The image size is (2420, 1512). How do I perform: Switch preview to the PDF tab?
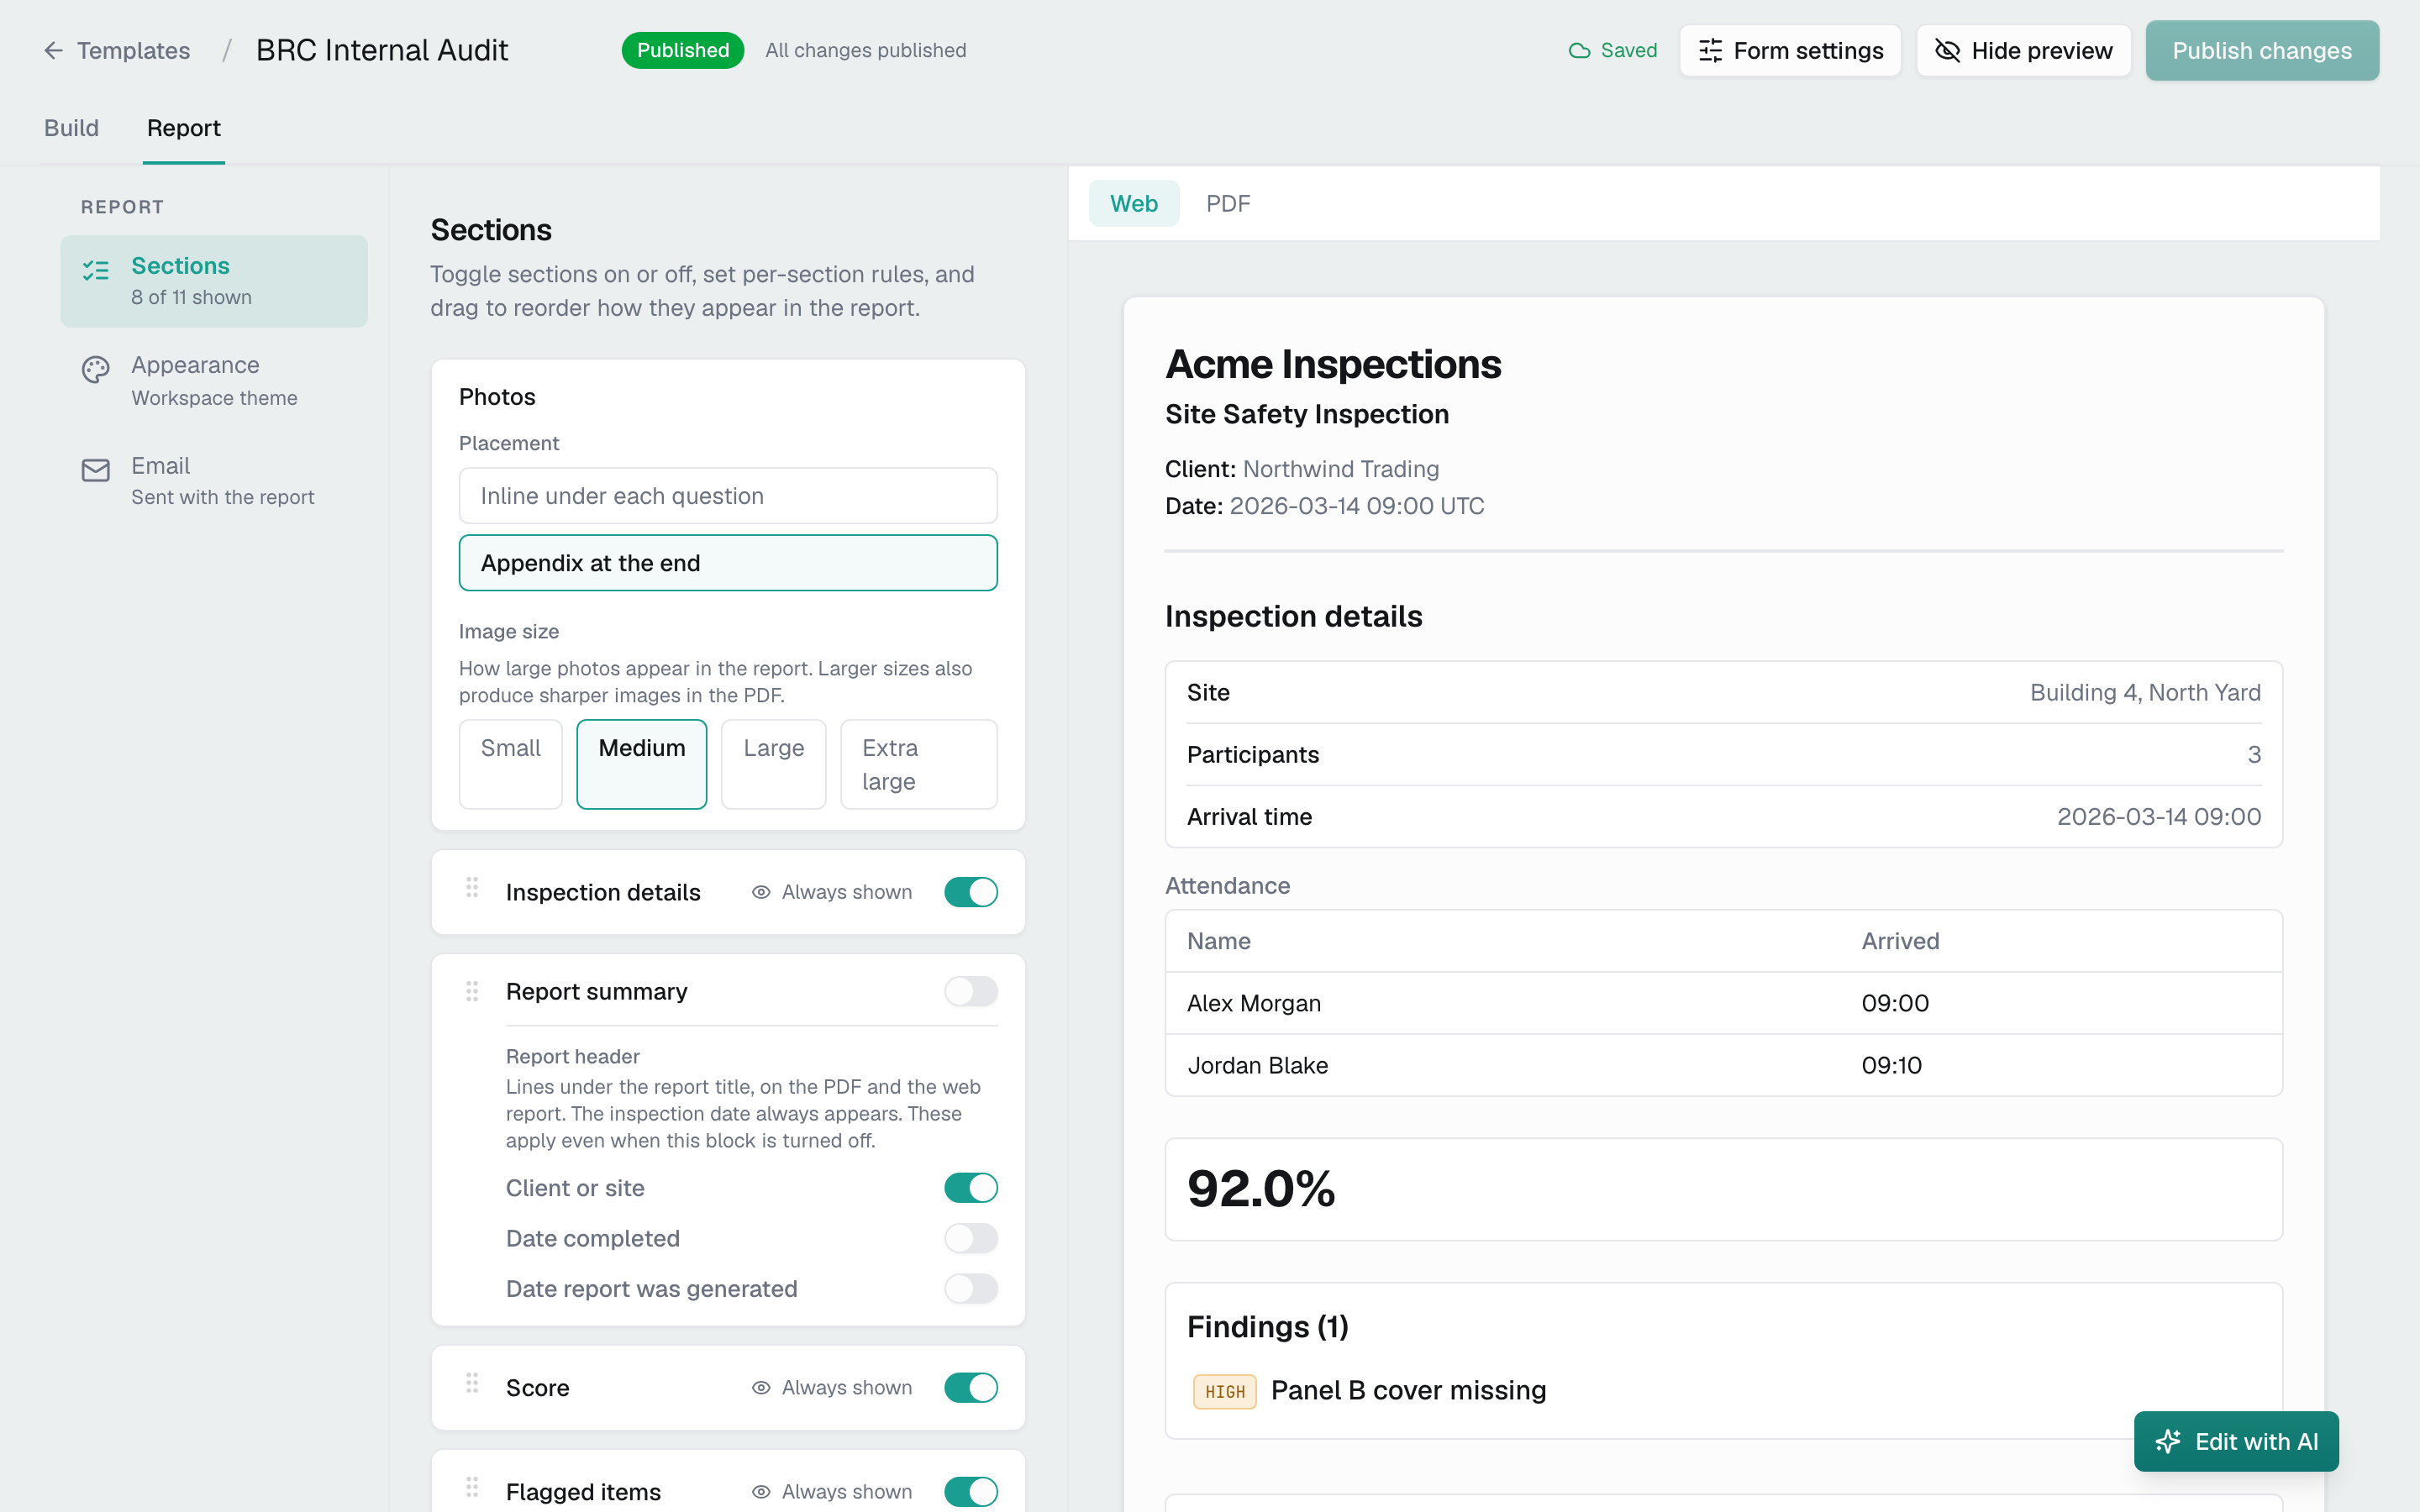tap(1228, 204)
